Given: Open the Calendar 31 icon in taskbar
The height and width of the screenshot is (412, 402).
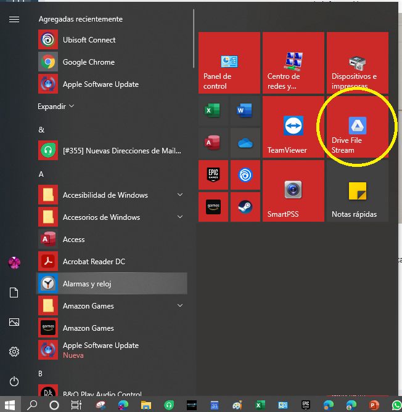Looking at the screenshot, I should [215, 405].
